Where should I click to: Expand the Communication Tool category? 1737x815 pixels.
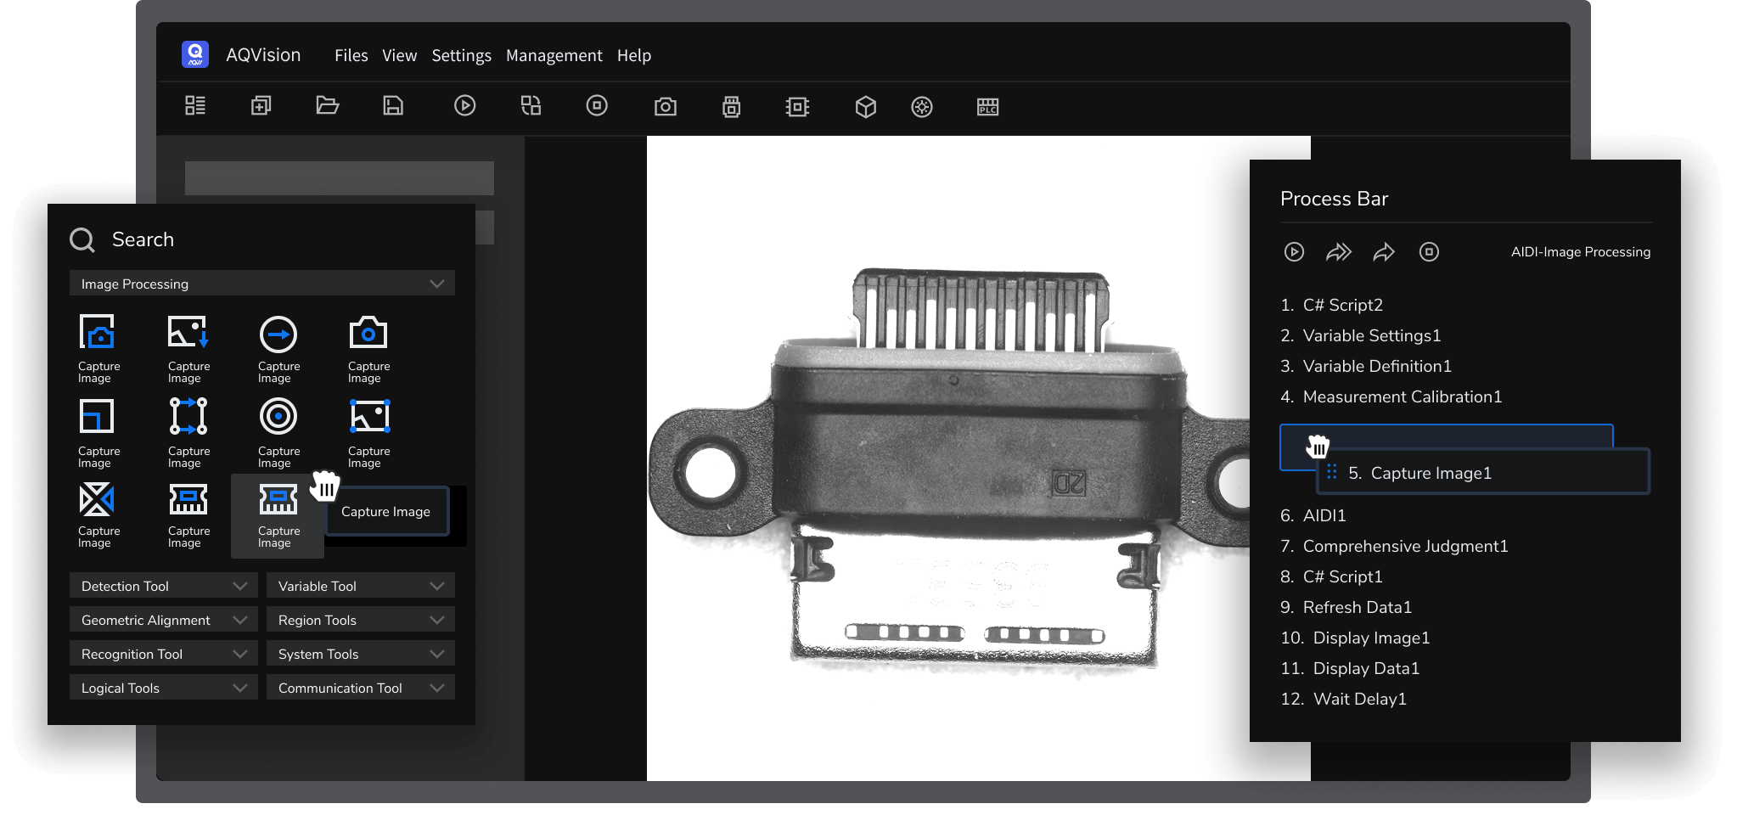click(x=436, y=688)
